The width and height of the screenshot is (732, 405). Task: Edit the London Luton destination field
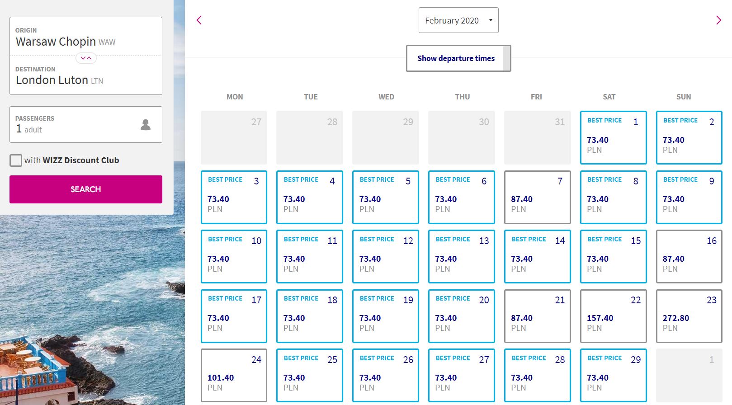pyautogui.click(x=86, y=76)
